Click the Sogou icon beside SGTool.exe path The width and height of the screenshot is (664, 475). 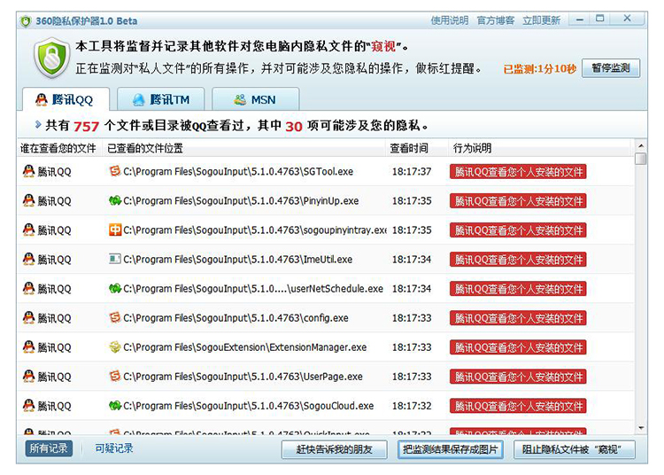click(x=115, y=171)
